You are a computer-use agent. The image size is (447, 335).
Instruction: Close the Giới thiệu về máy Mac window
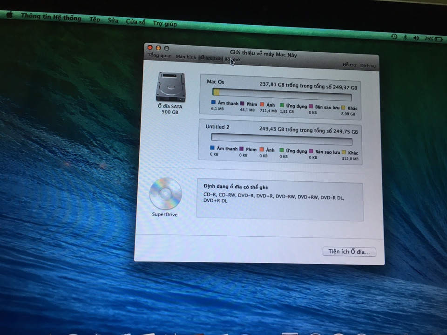pyautogui.click(x=150, y=48)
